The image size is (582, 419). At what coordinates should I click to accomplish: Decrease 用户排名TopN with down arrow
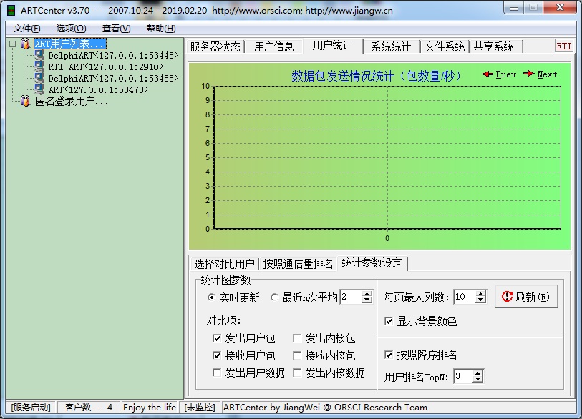478,380
